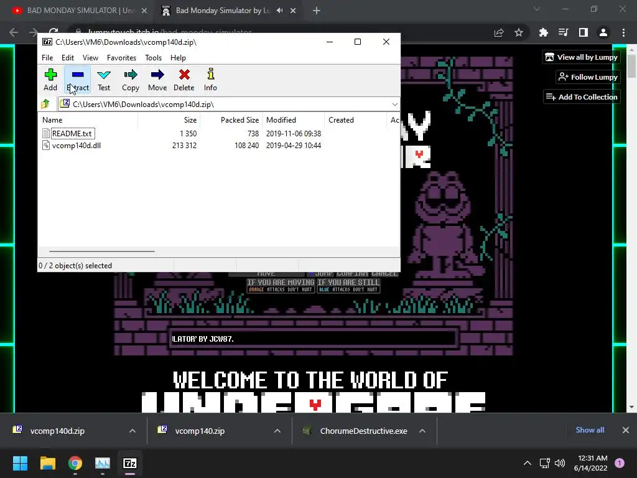
Task: Click the Add toolbar icon in 7-Zip
Action: 50,80
